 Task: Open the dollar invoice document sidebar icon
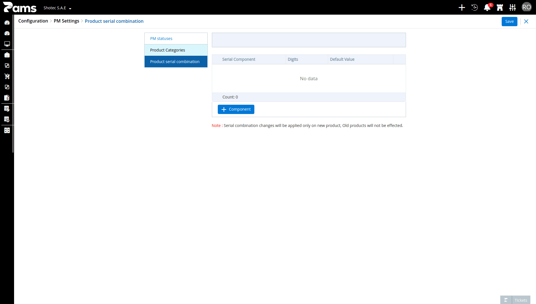[x=7, y=98]
